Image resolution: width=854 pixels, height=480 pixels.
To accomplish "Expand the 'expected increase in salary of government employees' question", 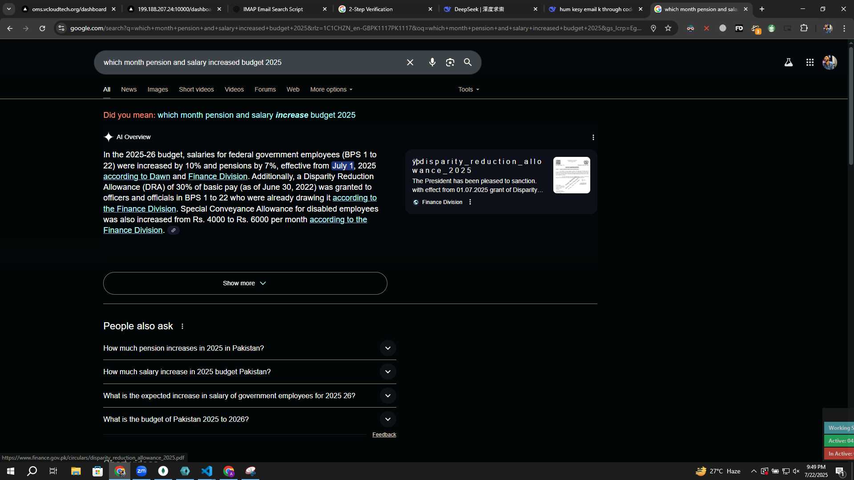I will tap(250, 396).
